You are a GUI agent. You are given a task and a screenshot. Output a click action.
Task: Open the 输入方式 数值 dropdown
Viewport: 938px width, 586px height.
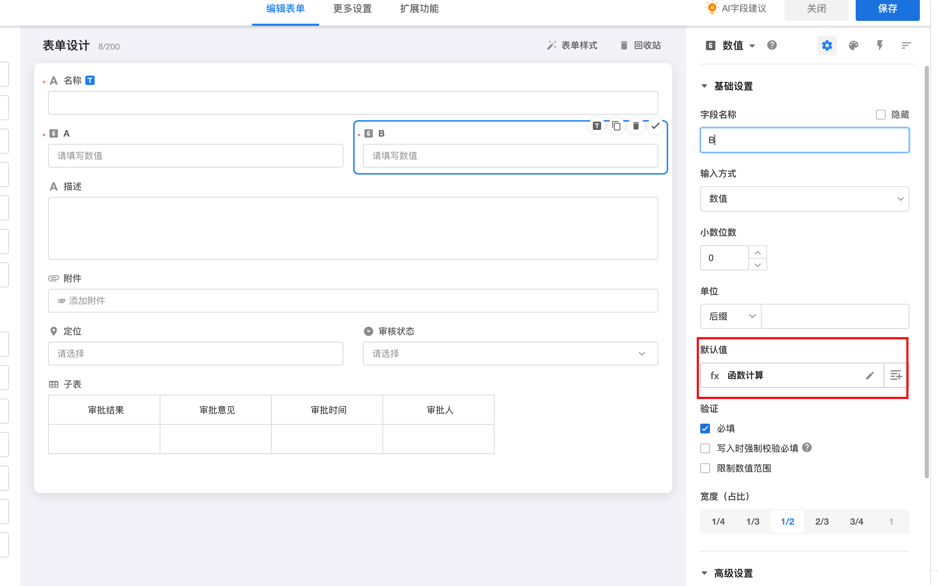[804, 199]
